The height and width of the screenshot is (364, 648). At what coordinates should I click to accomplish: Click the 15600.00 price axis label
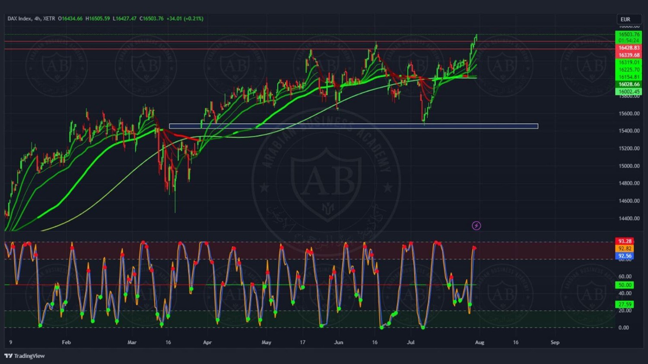[629, 113]
